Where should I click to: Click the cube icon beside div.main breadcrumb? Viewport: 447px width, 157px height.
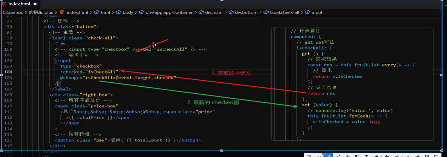click(x=201, y=12)
